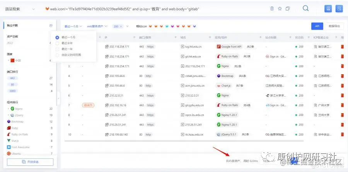Click the 开启多选 button
This screenshot has height=172, width=348.
(30, 162)
